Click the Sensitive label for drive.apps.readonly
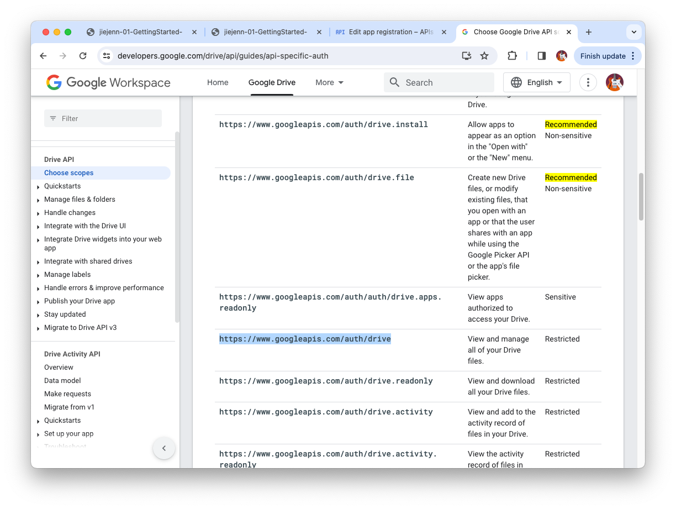Screen dimensions: 676x509 560,297
